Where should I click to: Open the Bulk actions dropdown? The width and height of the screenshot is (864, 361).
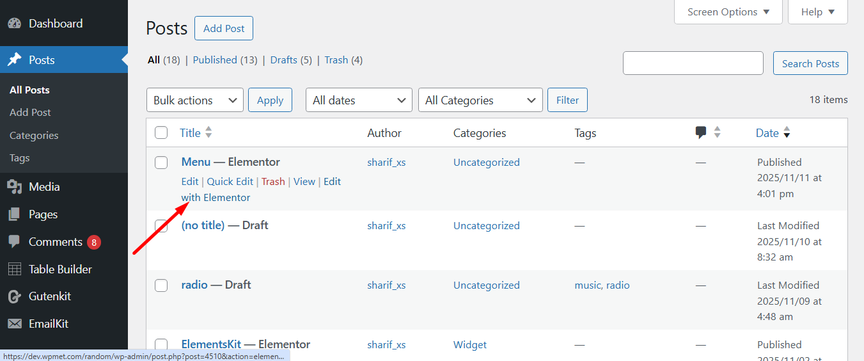tap(194, 100)
